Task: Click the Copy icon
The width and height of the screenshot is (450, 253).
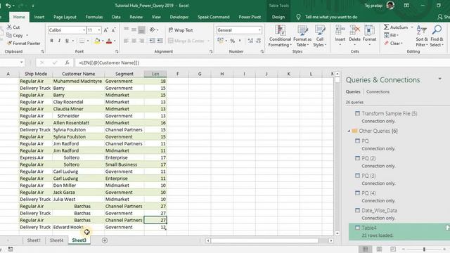Action: tap(9, 35)
